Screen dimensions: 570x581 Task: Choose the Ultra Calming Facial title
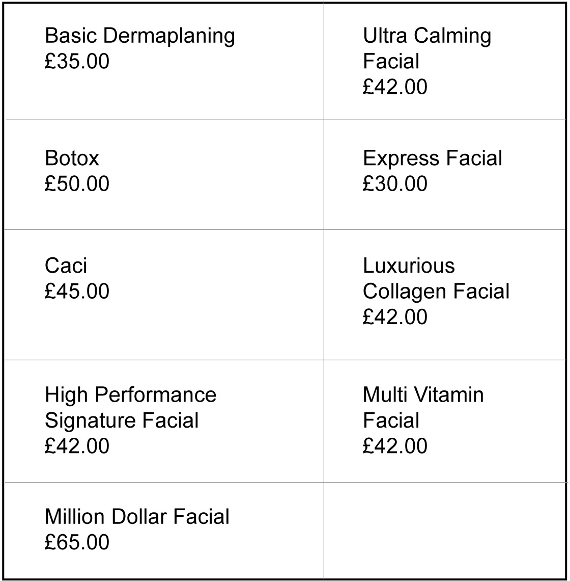pyautogui.click(x=427, y=48)
